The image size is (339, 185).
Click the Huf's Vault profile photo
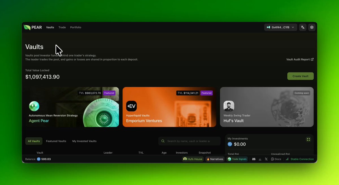(x=229, y=106)
